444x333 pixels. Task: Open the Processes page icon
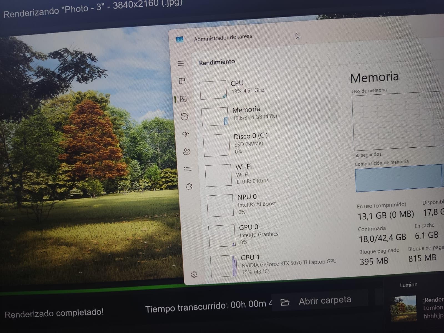(182, 81)
